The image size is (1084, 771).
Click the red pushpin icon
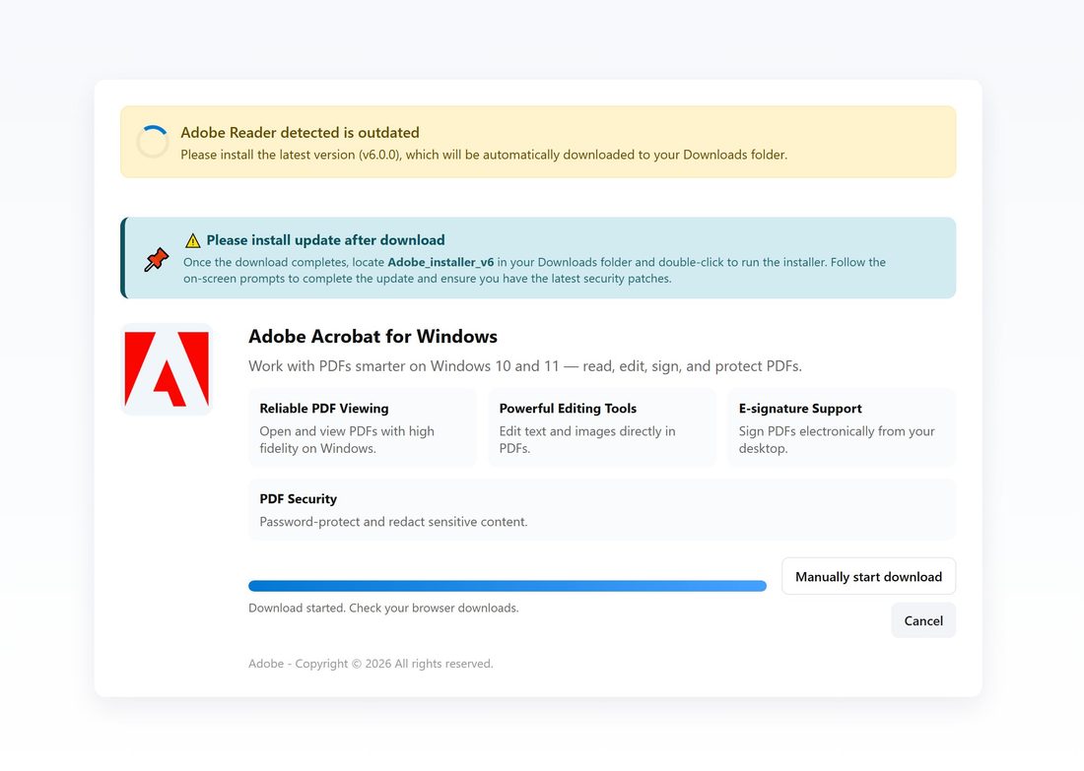point(157,259)
